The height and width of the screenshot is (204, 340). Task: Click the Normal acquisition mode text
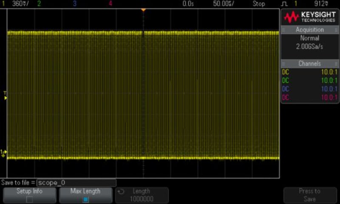click(310, 38)
